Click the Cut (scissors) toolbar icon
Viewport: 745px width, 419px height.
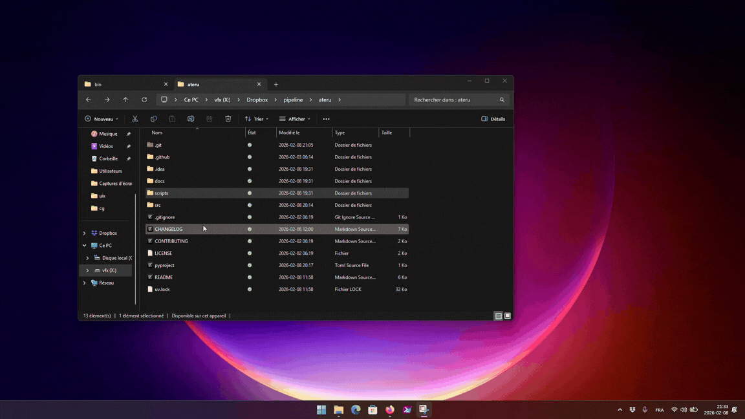[135, 118]
